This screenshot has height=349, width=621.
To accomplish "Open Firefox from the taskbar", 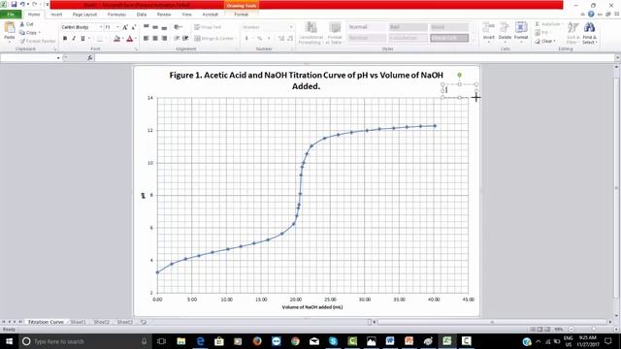I will [x=257, y=341].
